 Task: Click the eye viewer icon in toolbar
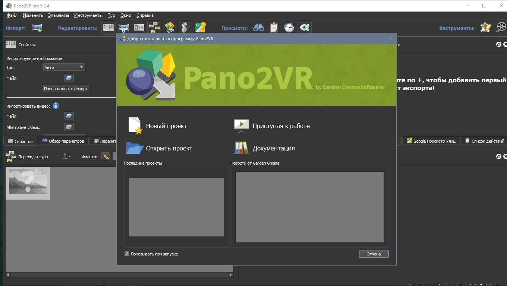305,28
